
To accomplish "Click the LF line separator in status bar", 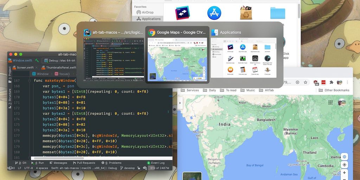I will click(20, 168).
